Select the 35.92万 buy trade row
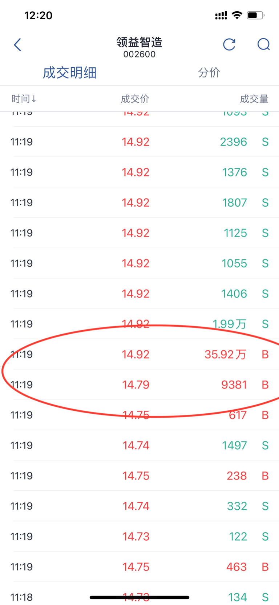The image size is (279, 605). click(139, 354)
